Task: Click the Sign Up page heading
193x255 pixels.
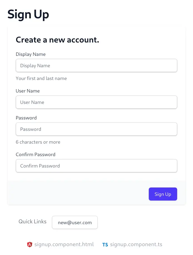Action: tap(28, 14)
